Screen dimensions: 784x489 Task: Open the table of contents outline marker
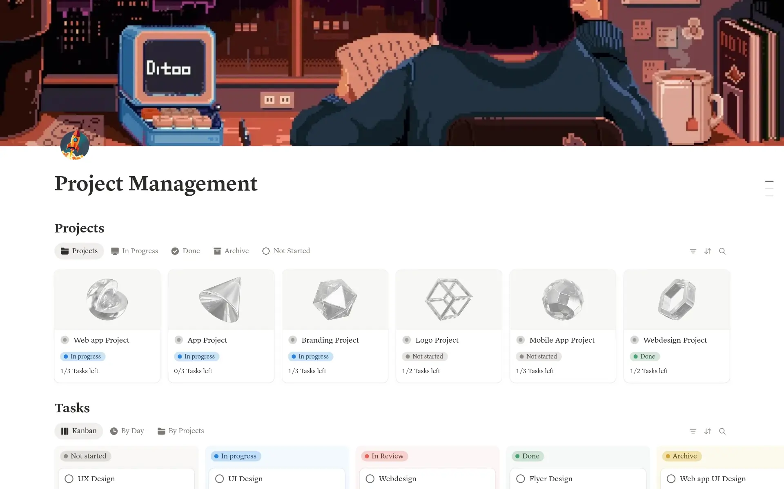click(769, 188)
